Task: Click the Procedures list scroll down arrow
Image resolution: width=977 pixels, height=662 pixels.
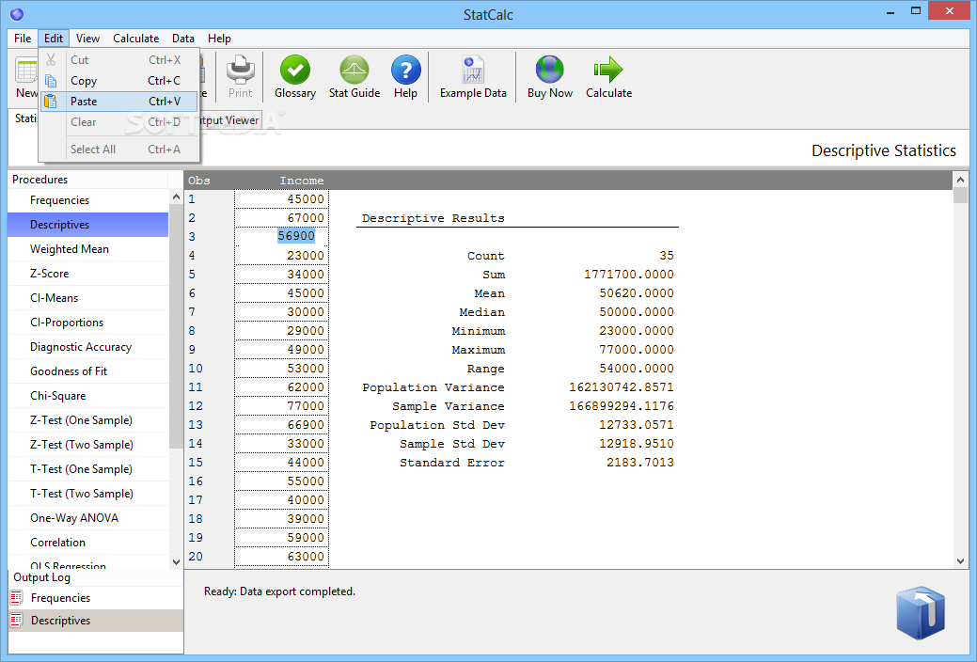Action: click(x=176, y=561)
